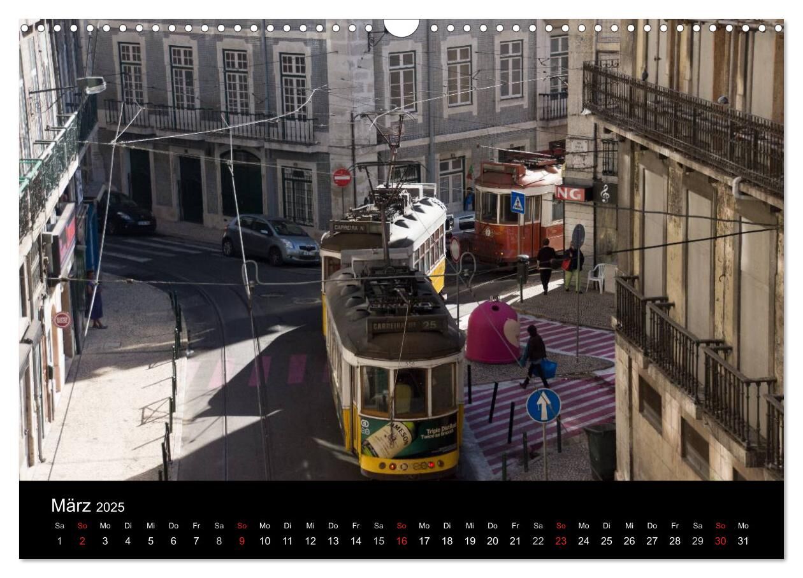The width and height of the screenshot is (803, 578).
Task: Click the red no-entry sign on the building
Action: [342, 178]
